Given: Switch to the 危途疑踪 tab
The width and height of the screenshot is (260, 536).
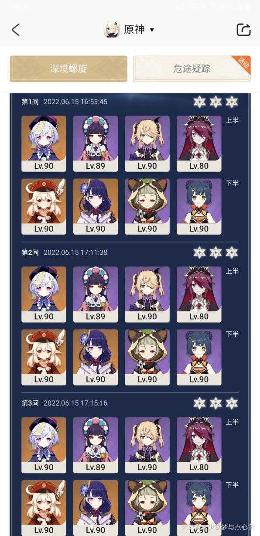Looking at the screenshot, I should click(x=192, y=68).
